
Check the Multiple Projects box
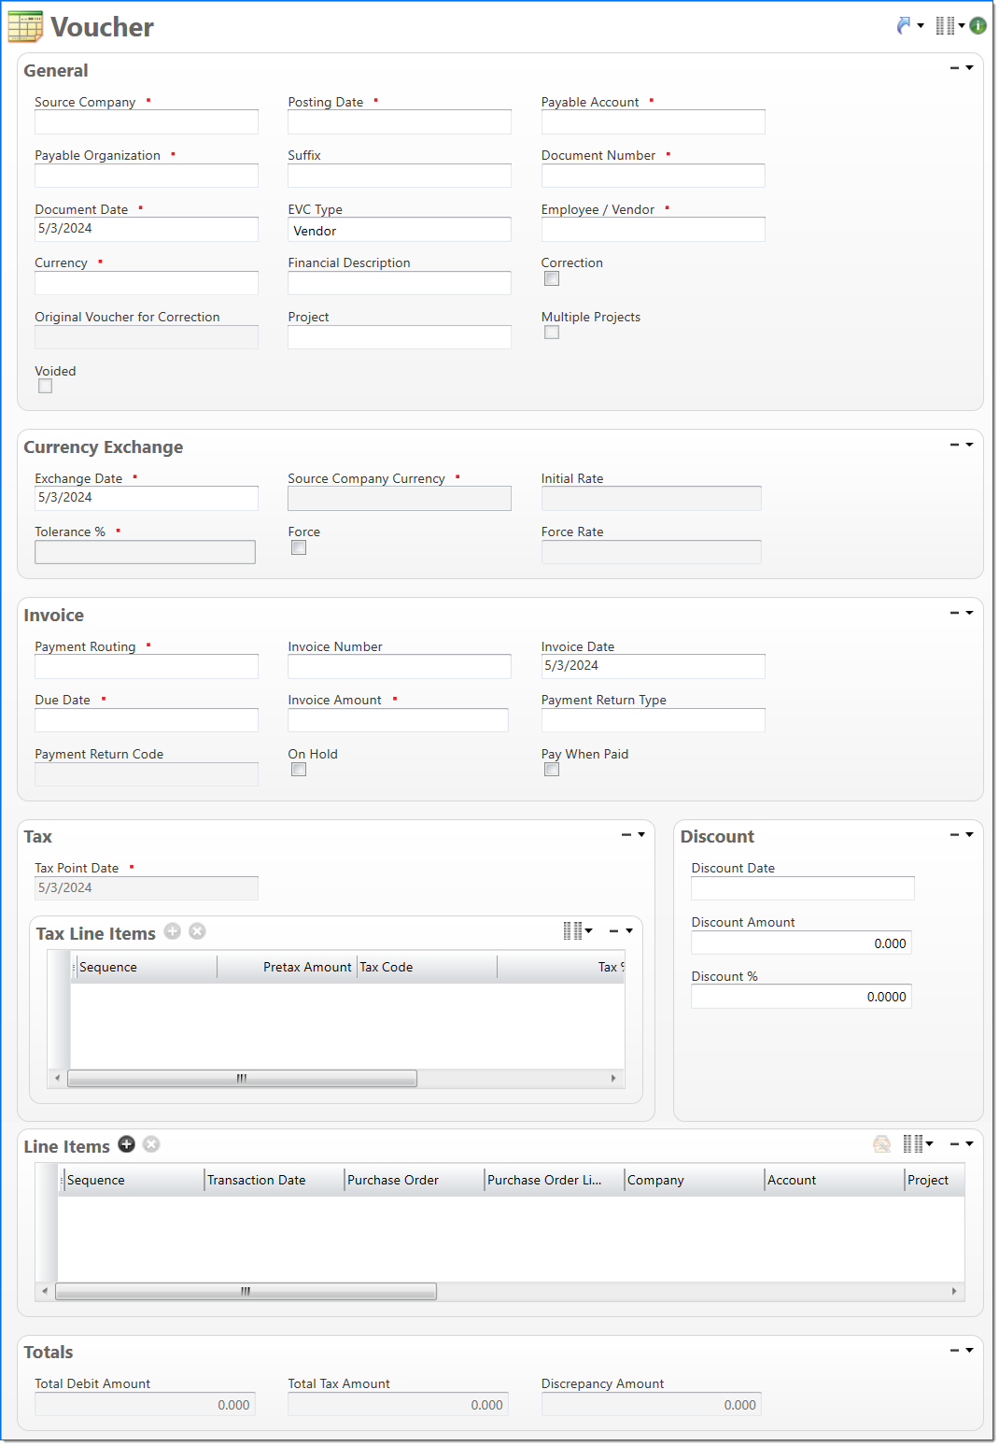pyautogui.click(x=552, y=333)
